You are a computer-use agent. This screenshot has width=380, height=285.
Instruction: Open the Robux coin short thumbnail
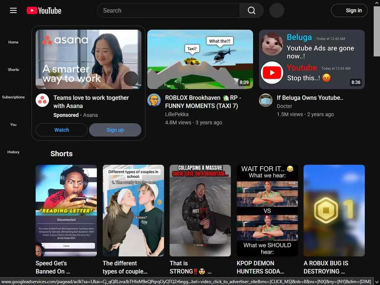(334, 211)
